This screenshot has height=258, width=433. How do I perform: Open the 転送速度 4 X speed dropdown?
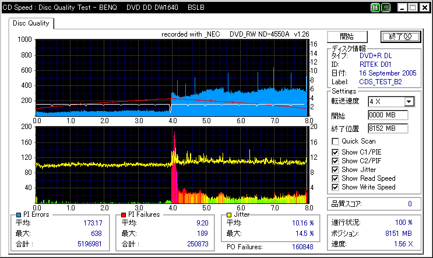409,102
